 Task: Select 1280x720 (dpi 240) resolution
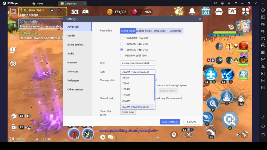pos(122,50)
